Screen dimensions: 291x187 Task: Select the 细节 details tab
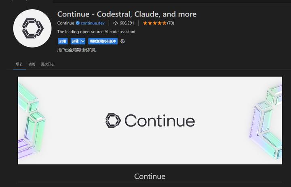[x=19, y=64]
